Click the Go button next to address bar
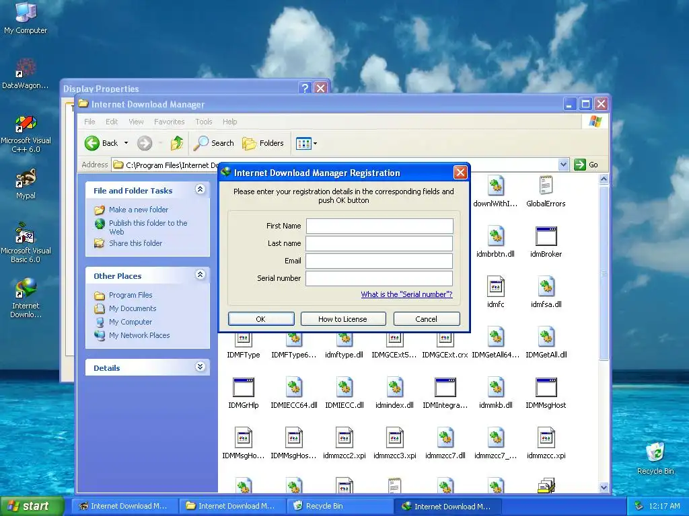Viewport: 689px width, 516px height. (586, 165)
